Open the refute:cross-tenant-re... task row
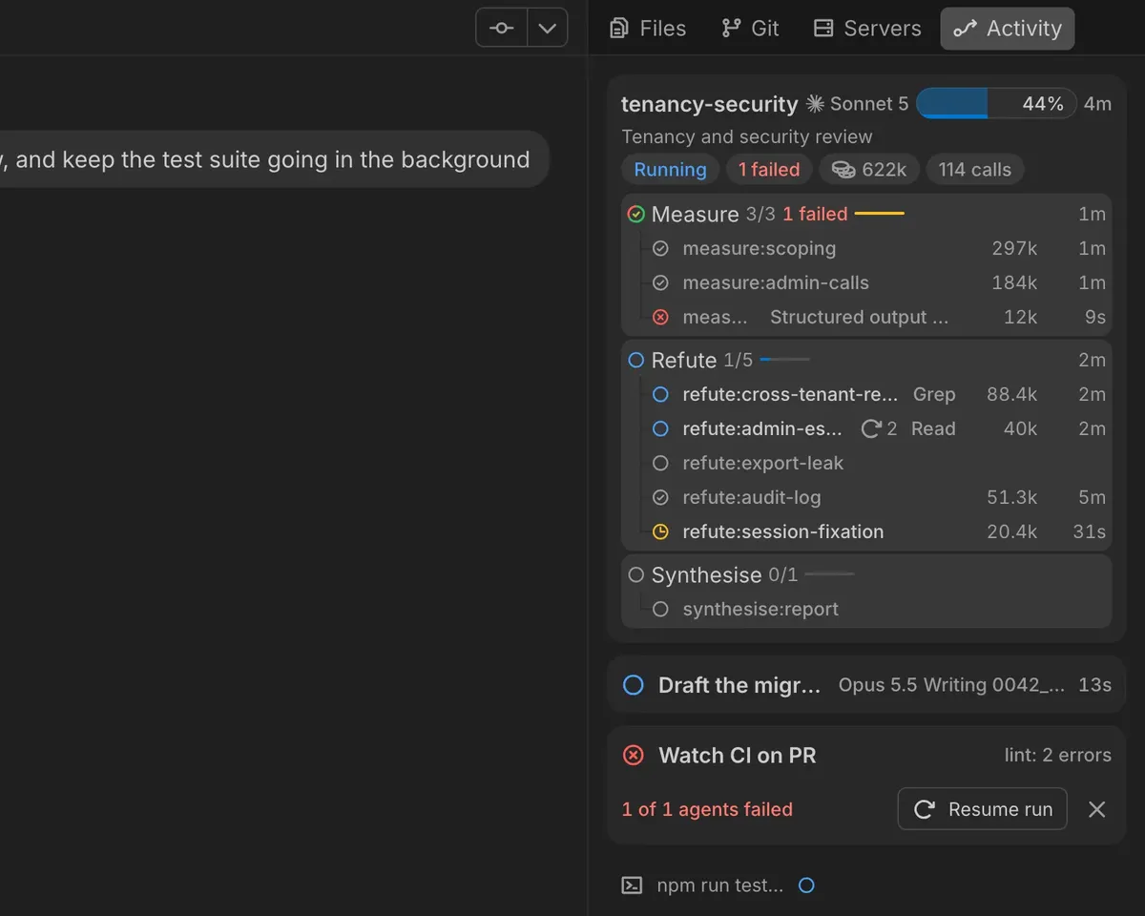1145x916 pixels. (878, 394)
